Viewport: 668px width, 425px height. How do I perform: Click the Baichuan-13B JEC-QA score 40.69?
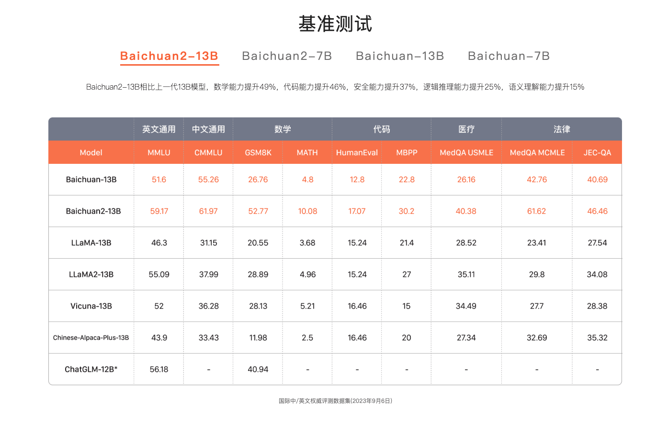tap(597, 180)
